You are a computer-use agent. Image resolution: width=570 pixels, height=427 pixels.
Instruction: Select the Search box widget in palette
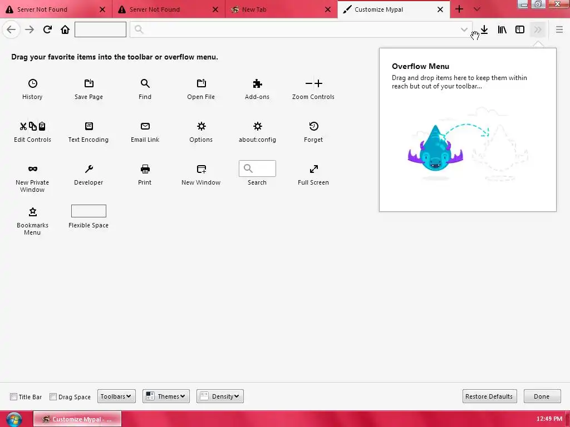tap(257, 168)
